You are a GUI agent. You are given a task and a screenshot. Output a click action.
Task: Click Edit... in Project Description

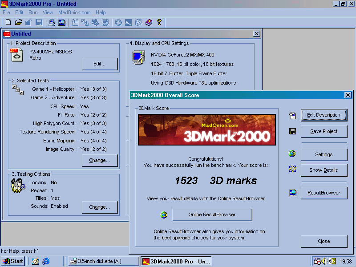[x=100, y=64]
